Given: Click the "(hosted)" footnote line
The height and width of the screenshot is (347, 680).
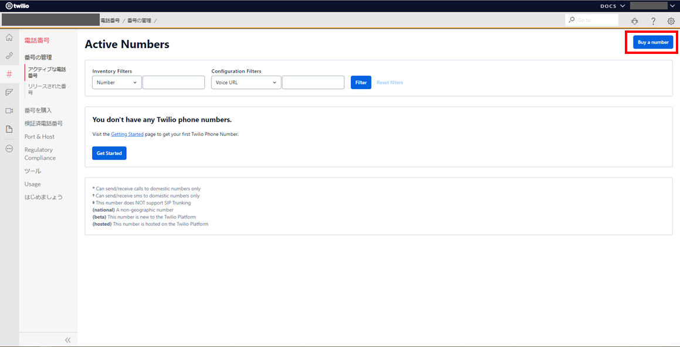Looking at the screenshot, I should [150, 224].
